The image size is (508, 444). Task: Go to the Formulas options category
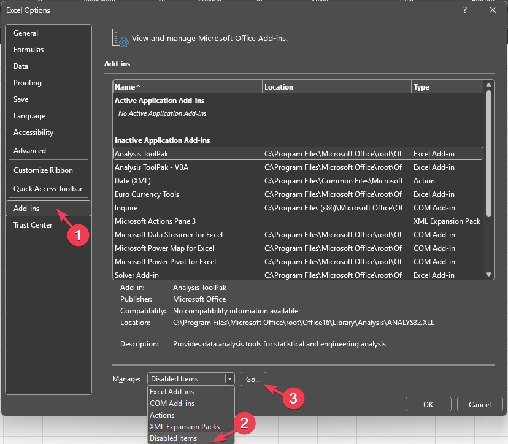click(29, 50)
